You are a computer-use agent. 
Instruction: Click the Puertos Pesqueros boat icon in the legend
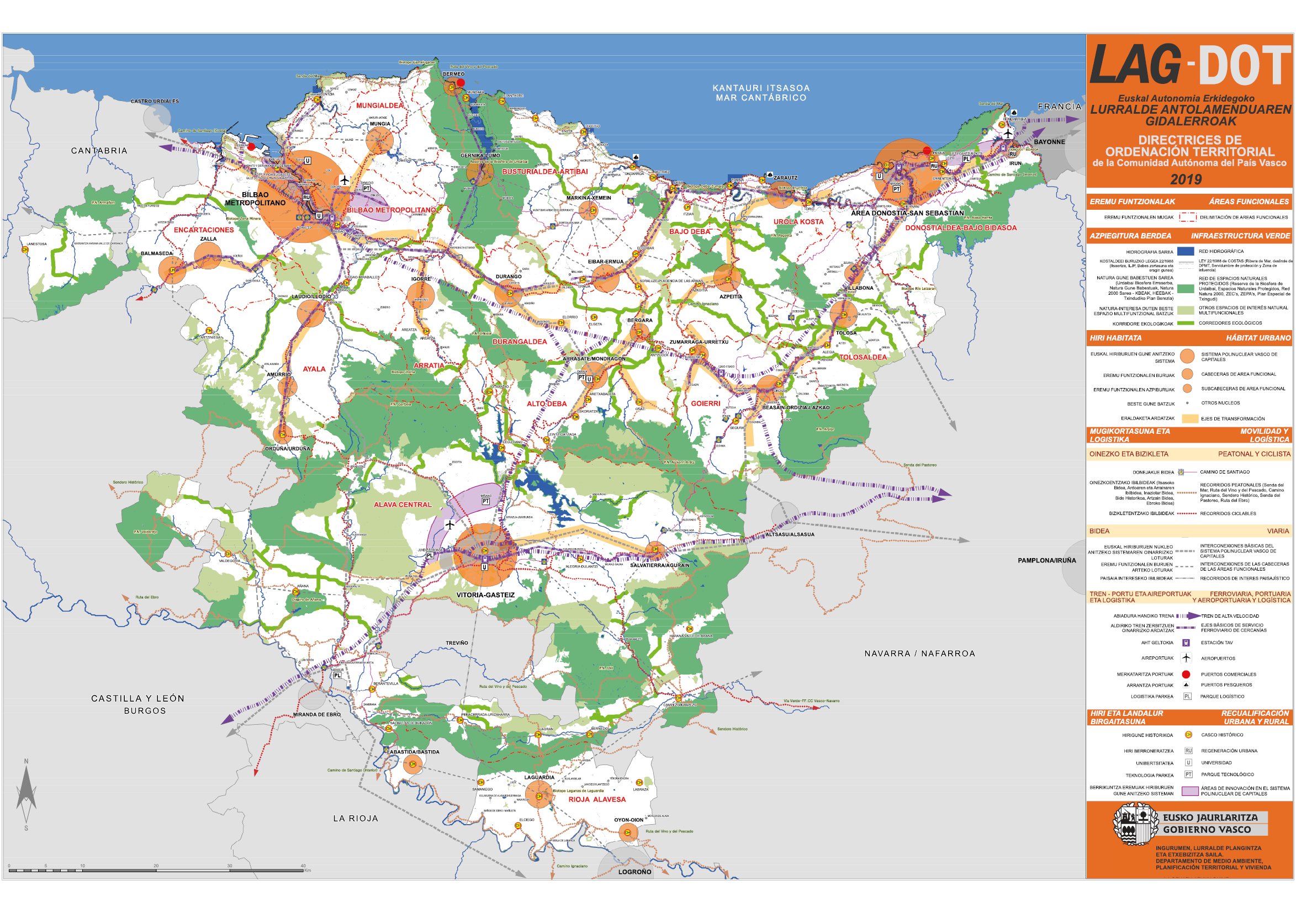[x=1186, y=685]
